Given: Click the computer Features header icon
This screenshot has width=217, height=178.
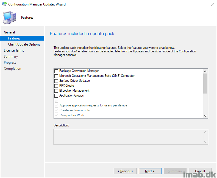Looking at the screenshot, I should coord(10,18).
